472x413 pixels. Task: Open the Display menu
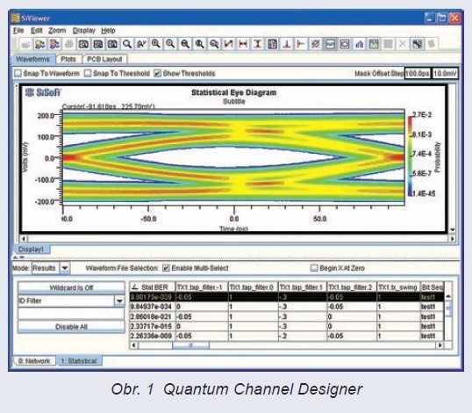pyautogui.click(x=84, y=31)
